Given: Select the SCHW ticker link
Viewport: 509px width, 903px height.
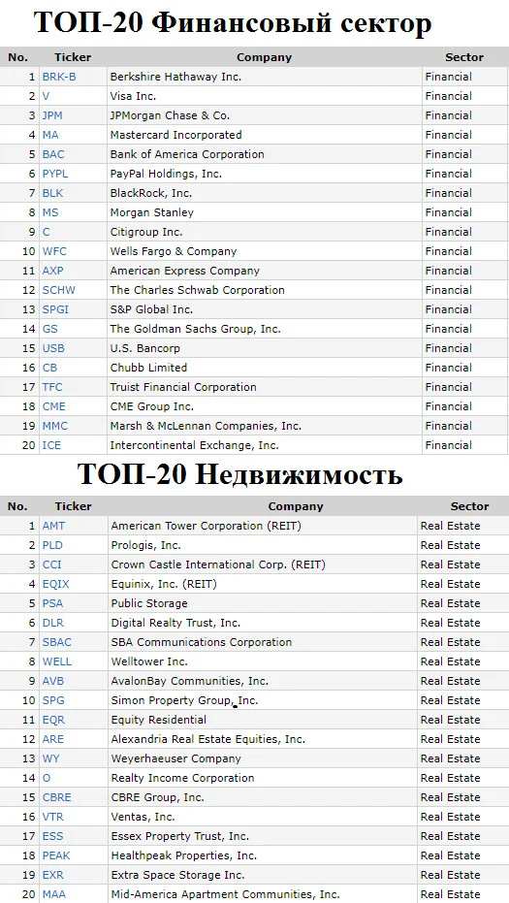Looking at the screenshot, I should pos(59,290).
